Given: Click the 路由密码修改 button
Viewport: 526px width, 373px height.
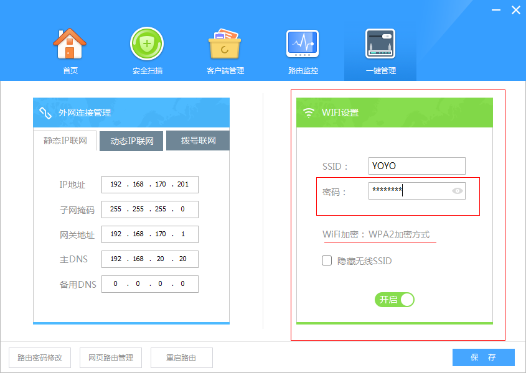Looking at the screenshot, I should (40, 357).
